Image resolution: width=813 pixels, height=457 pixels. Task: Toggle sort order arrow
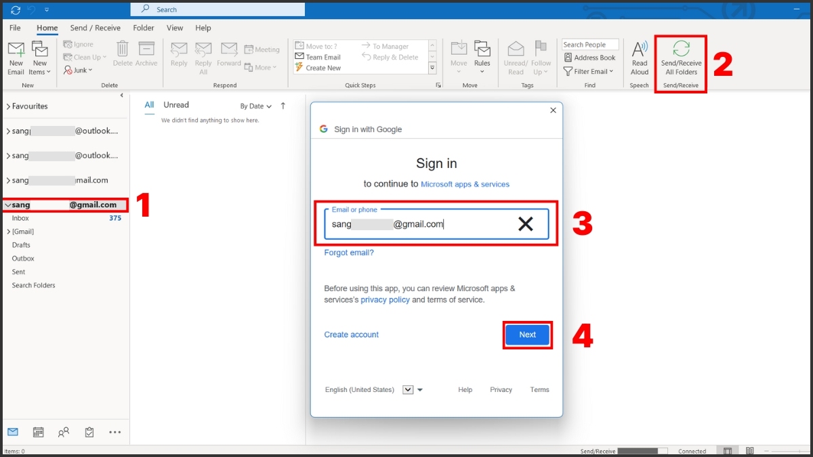click(x=283, y=106)
